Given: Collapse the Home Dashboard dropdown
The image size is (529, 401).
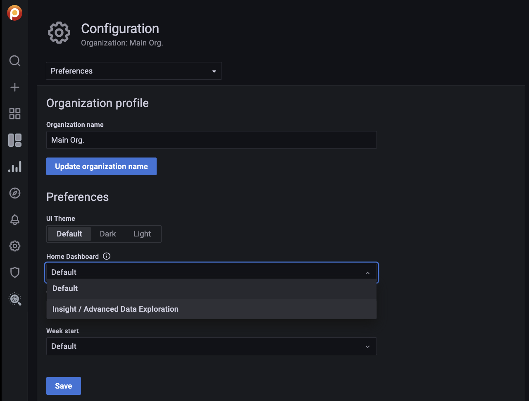Looking at the screenshot, I should coord(367,272).
